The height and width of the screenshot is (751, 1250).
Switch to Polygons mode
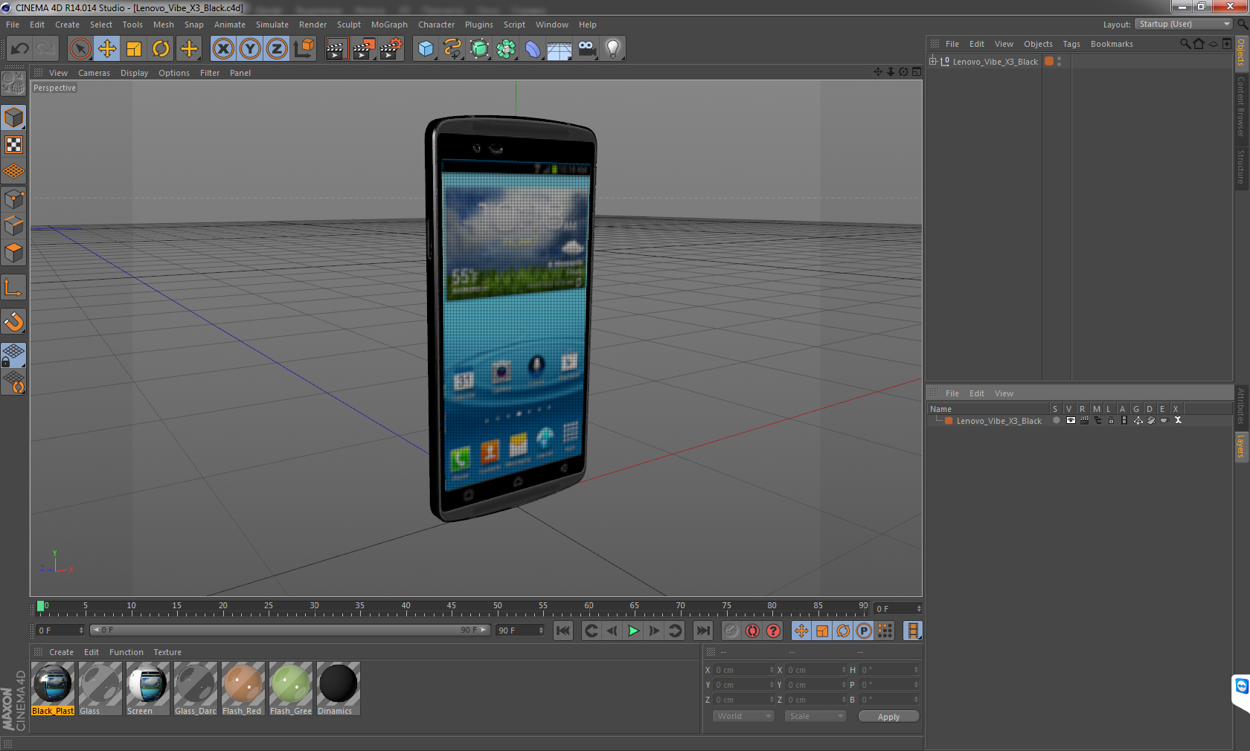(13, 254)
